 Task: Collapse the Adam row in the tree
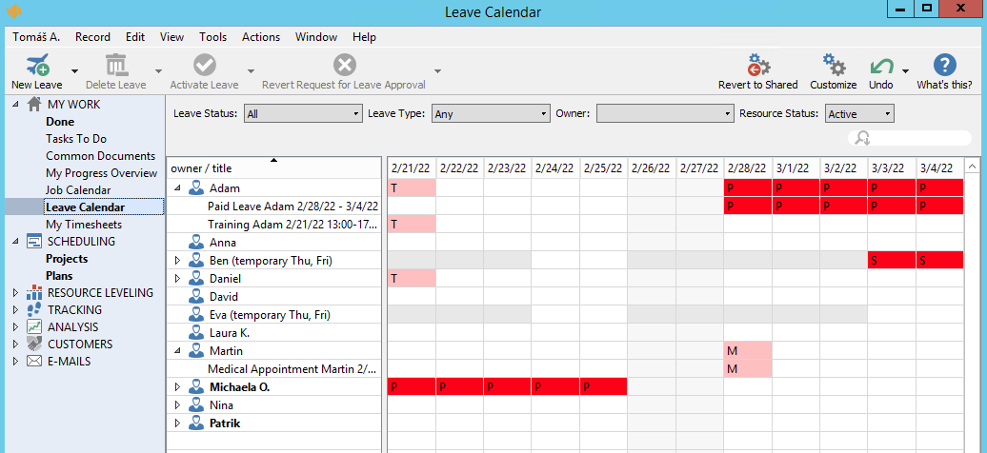pos(177,188)
